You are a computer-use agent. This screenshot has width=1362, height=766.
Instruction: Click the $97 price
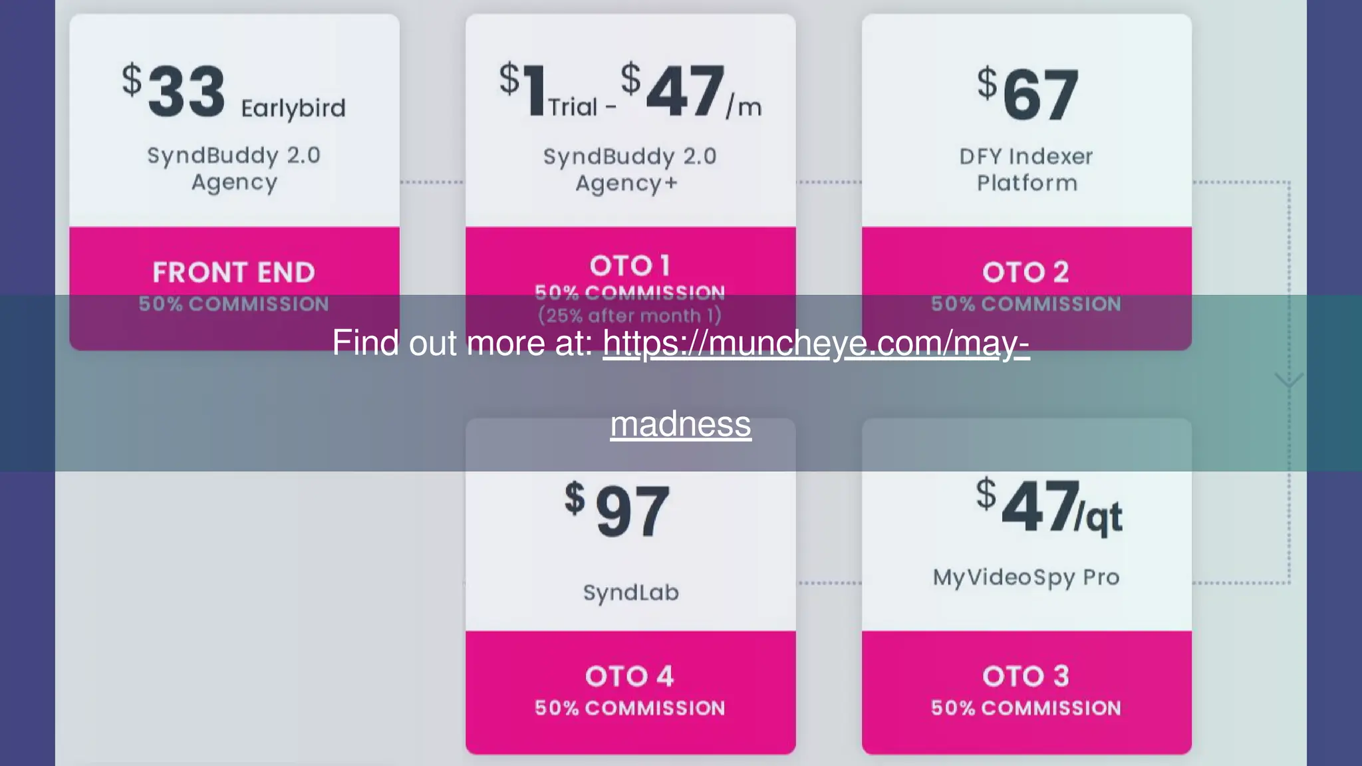(x=617, y=509)
